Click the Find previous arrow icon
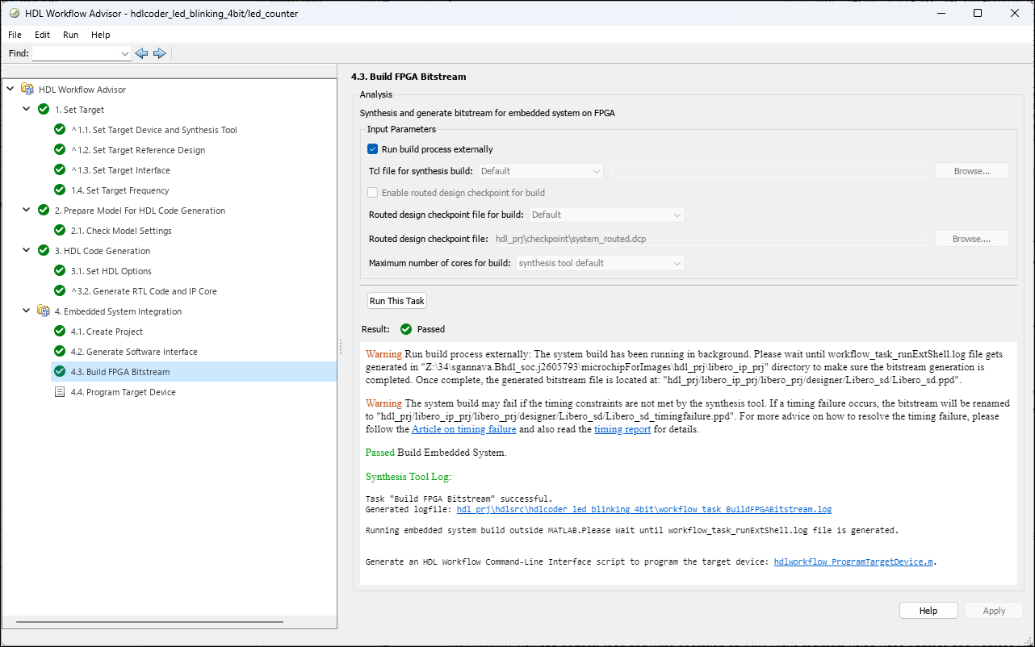This screenshot has height=647, width=1035. click(x=142, y=53)
